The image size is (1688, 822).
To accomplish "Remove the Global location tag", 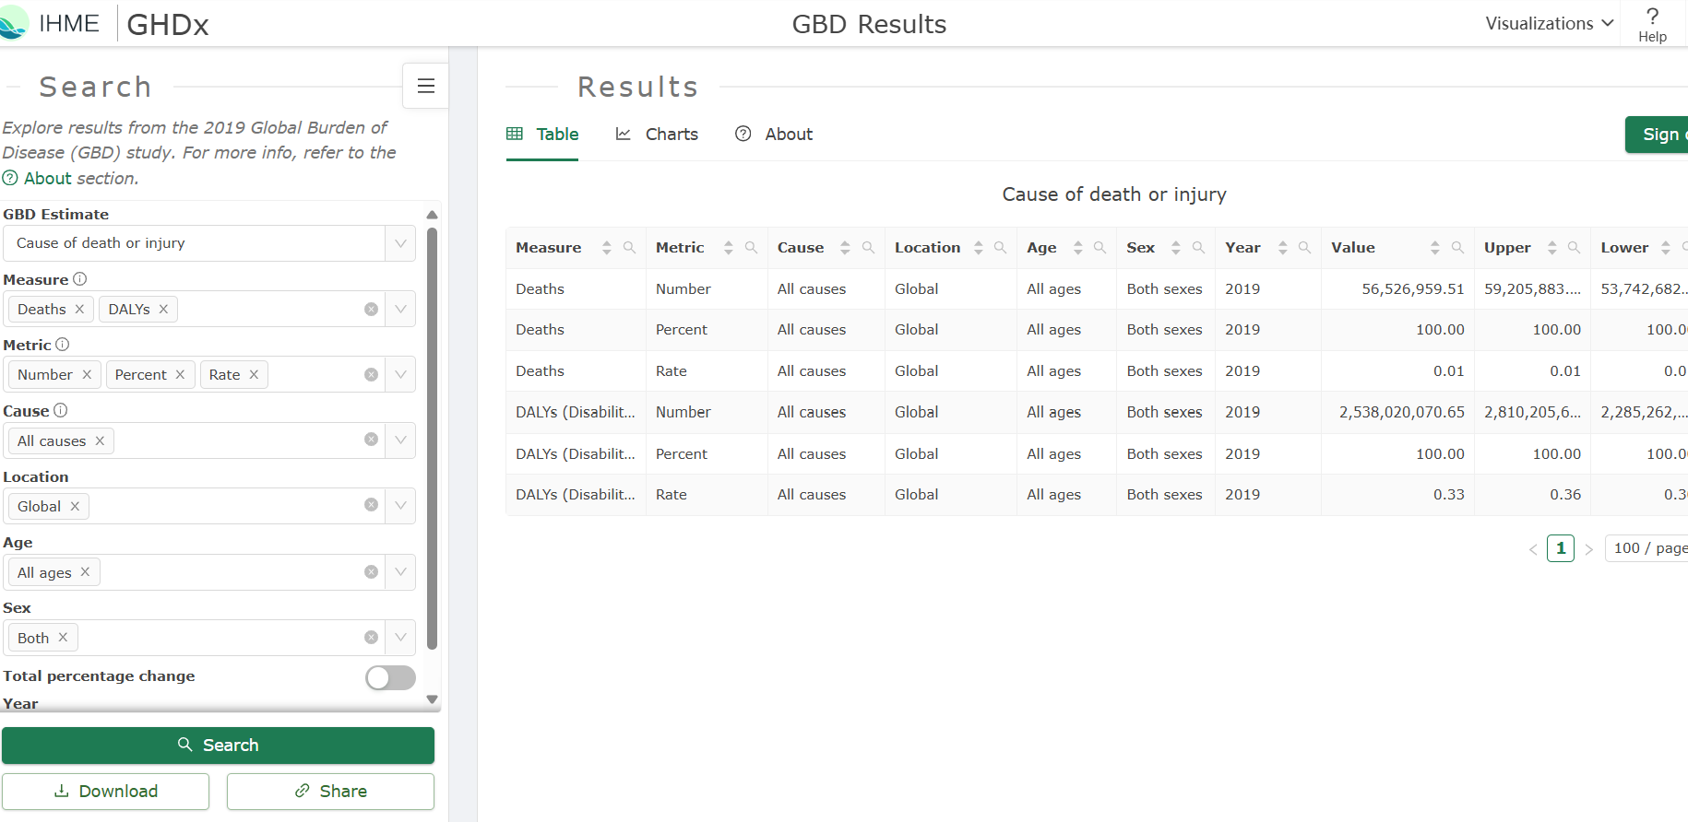I will coord(75,506).
